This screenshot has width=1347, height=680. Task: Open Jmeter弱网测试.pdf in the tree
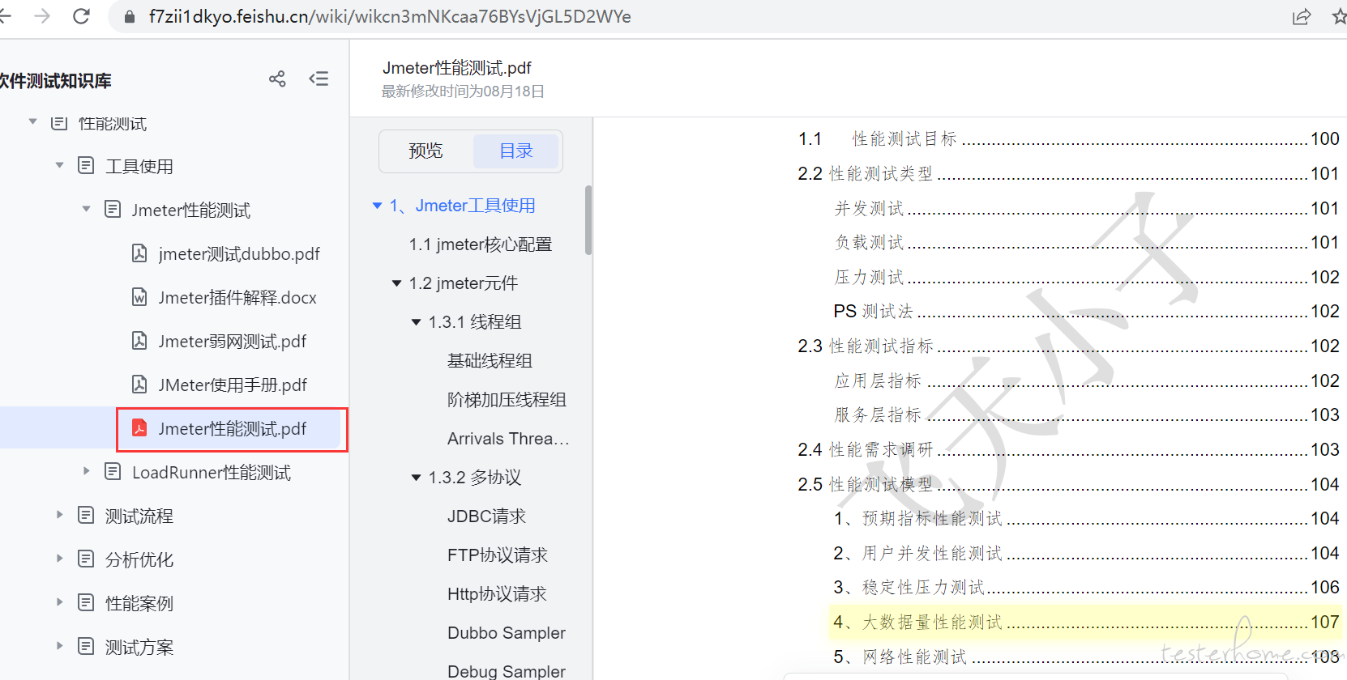233,342
